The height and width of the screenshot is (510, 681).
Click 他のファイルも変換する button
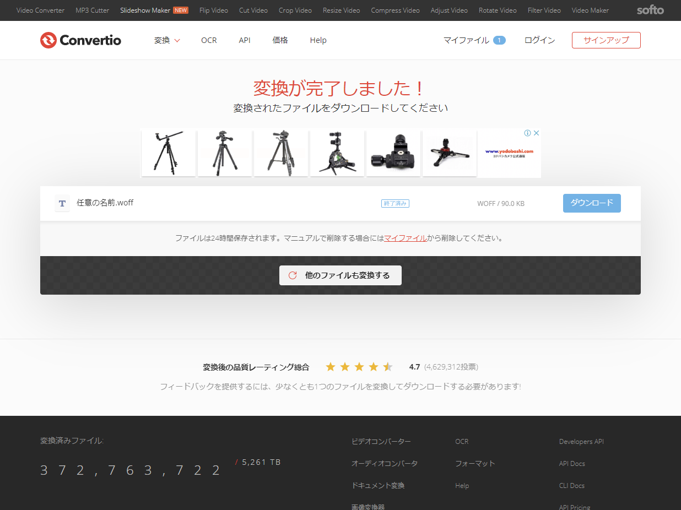pyautogui.click(x=340, y=275)
